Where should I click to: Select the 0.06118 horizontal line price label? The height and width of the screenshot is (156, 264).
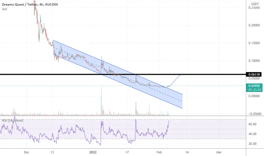coord(254,74)
